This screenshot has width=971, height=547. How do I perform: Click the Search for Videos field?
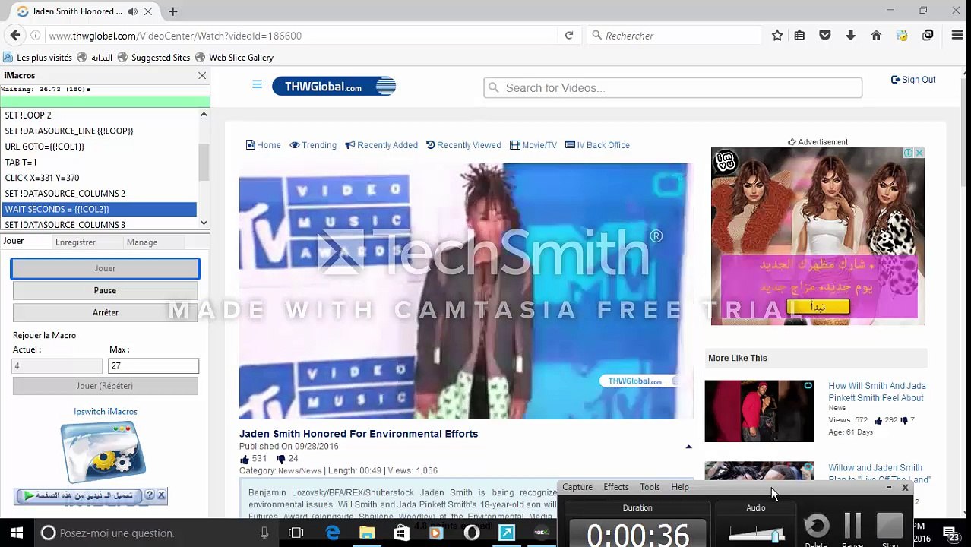point(673,87)
